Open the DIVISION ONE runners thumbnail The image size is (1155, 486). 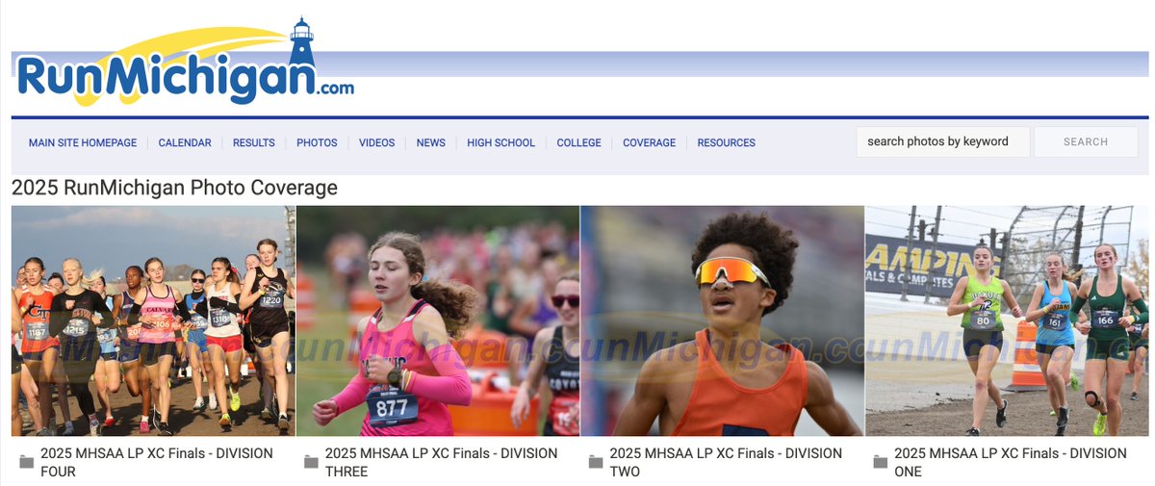coord(1007,320)
